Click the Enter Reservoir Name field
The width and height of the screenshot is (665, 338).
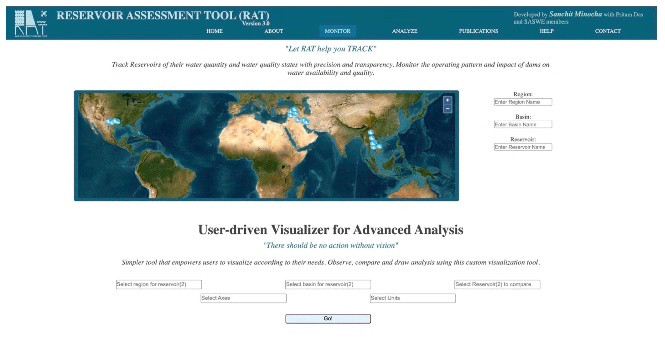(523, 147)
